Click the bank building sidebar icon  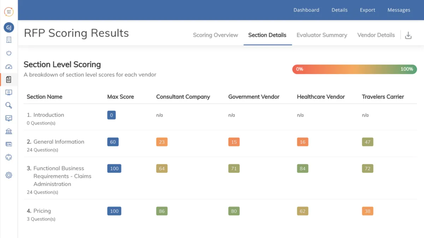click(9, 132)
